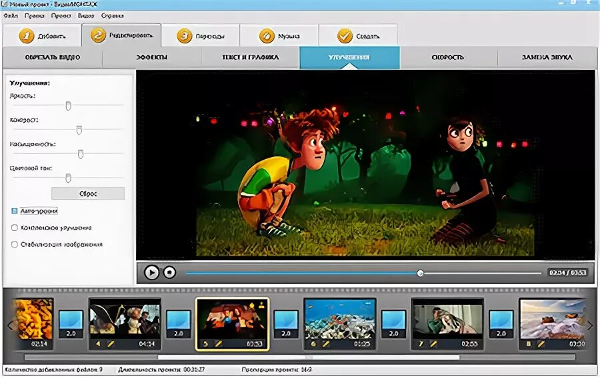Click the project proportions status text
600x378 pixels.
[276, 369]
